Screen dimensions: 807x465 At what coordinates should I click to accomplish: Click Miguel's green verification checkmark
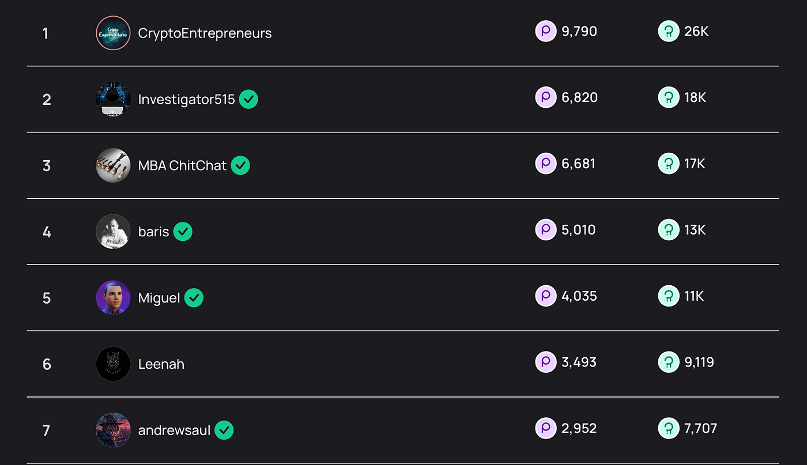(x=194, y=298)
